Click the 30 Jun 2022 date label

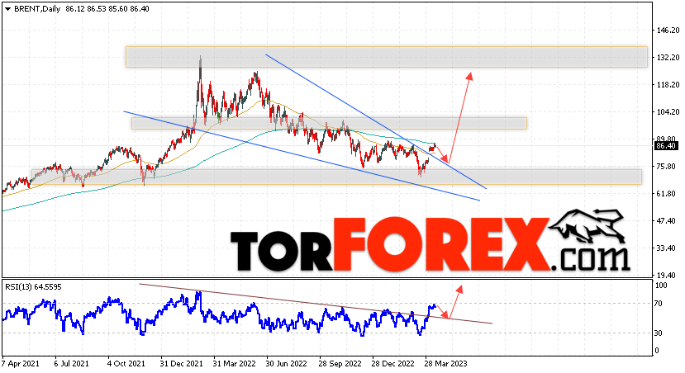pos(286,363)
